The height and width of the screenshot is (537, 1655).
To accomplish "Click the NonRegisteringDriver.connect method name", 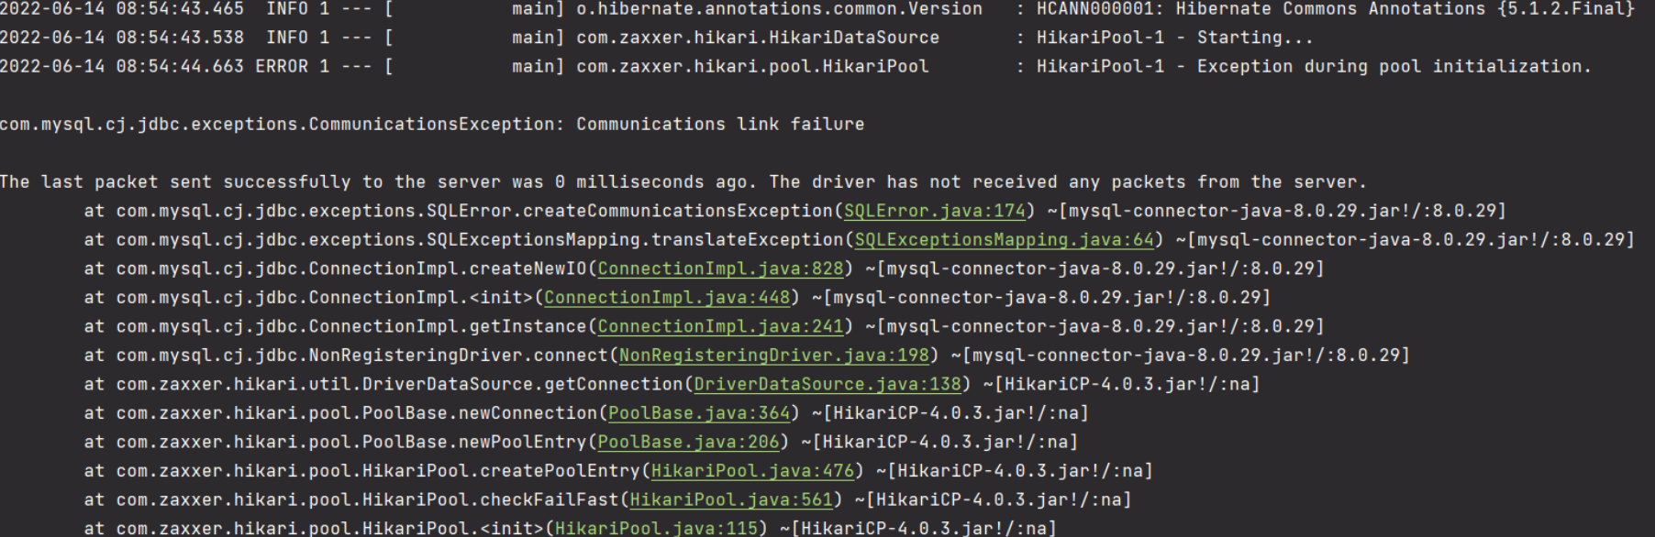I will pos(459,355).
